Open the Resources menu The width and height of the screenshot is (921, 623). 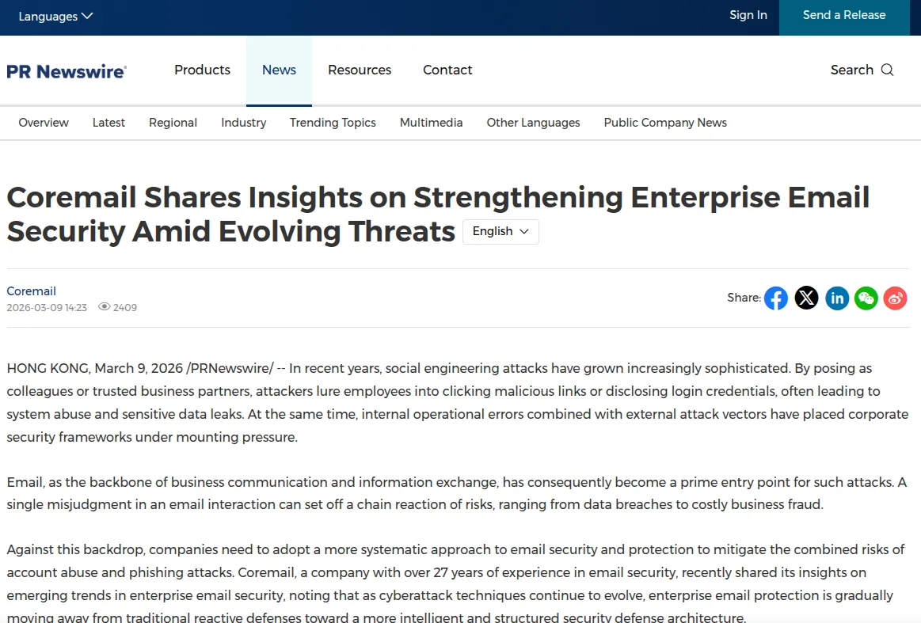360,70
